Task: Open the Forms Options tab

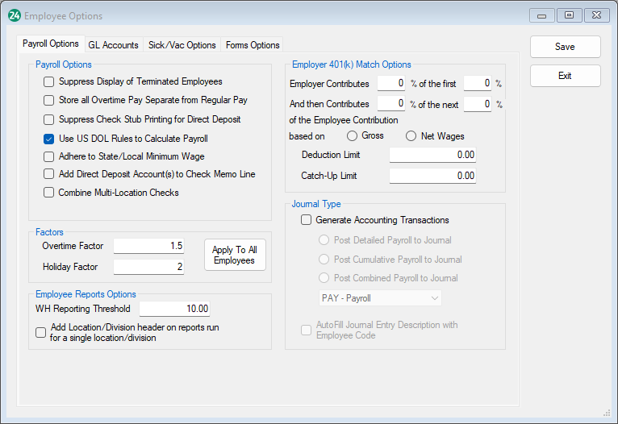Action: (x=253, y=45)
